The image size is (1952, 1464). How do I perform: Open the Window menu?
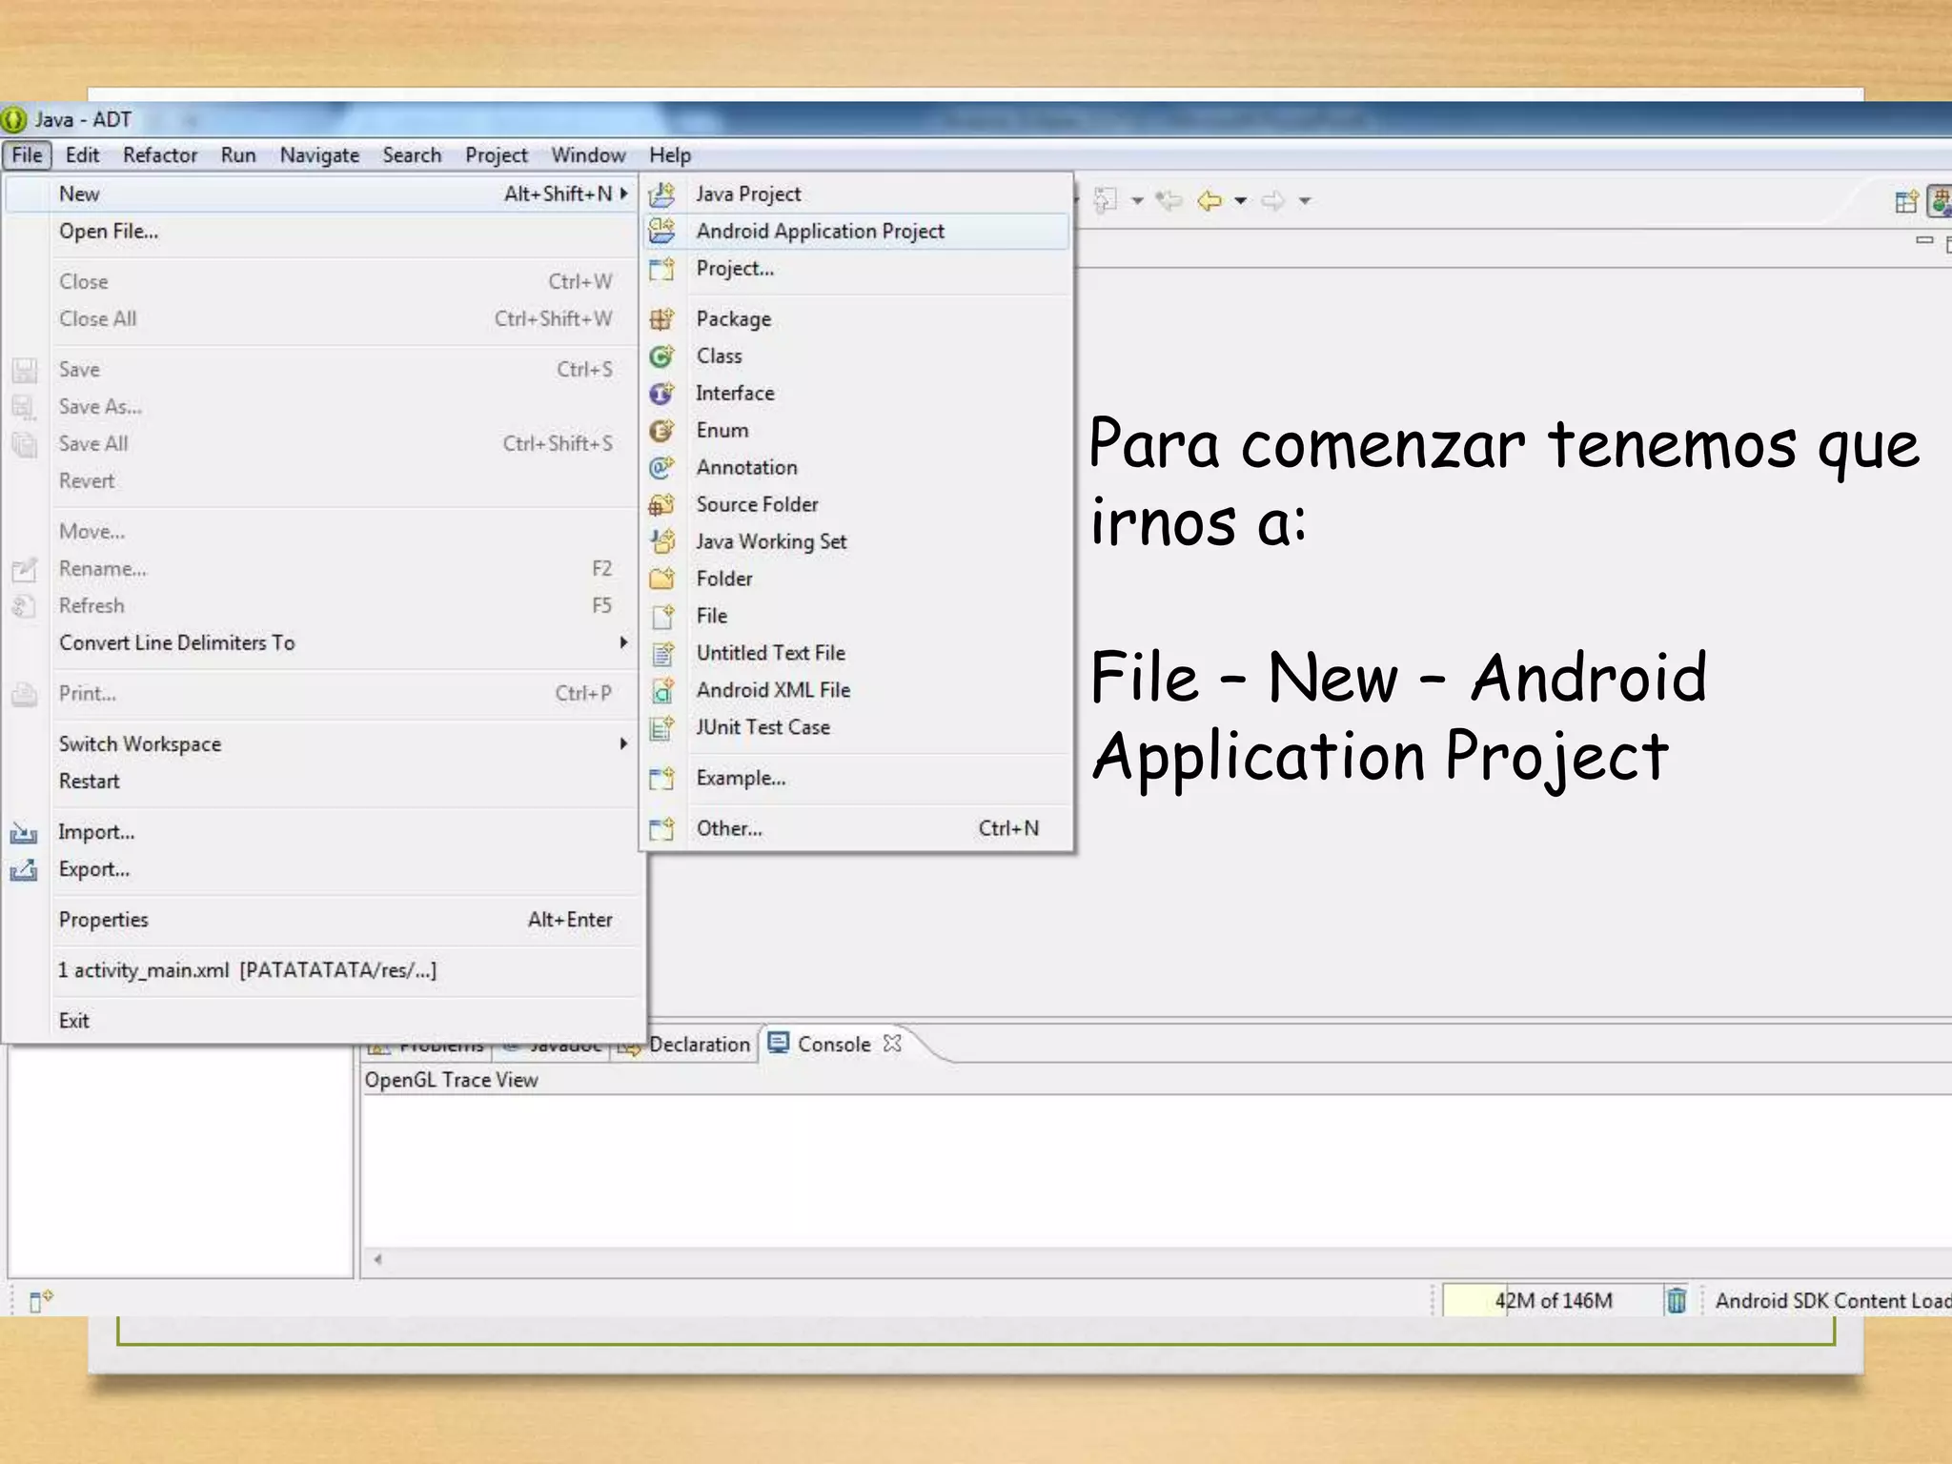click(588, 155)
